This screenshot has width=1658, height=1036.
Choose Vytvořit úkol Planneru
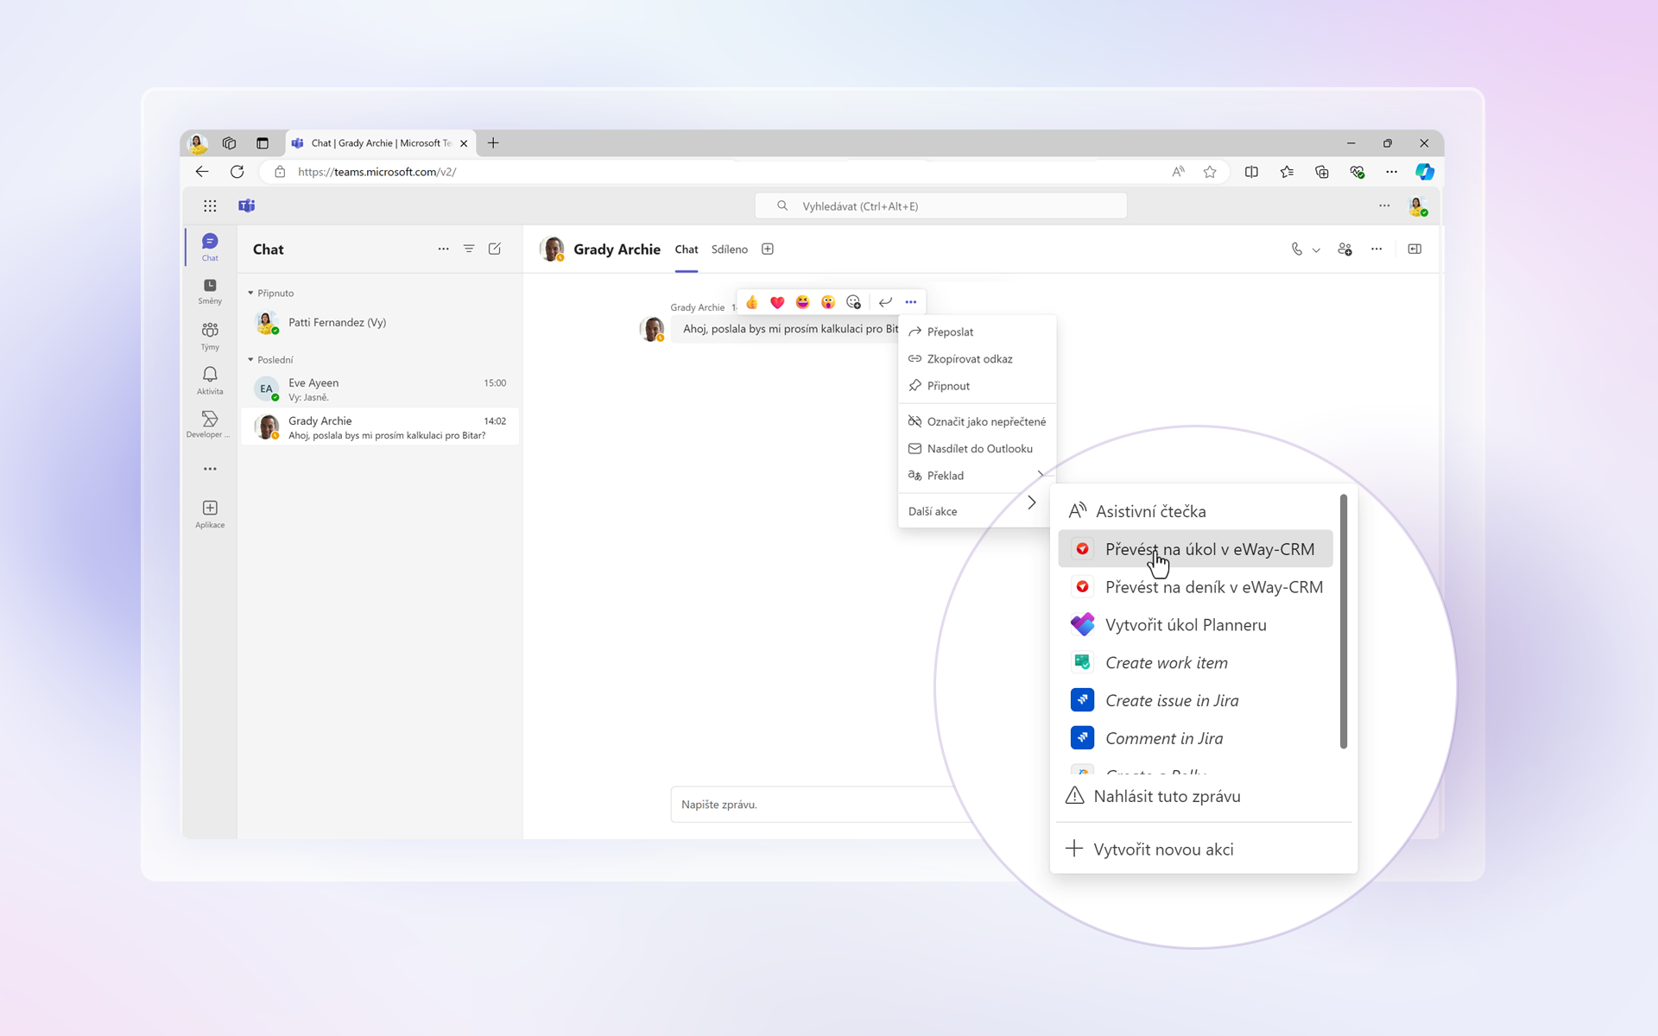coord(1196,625)
